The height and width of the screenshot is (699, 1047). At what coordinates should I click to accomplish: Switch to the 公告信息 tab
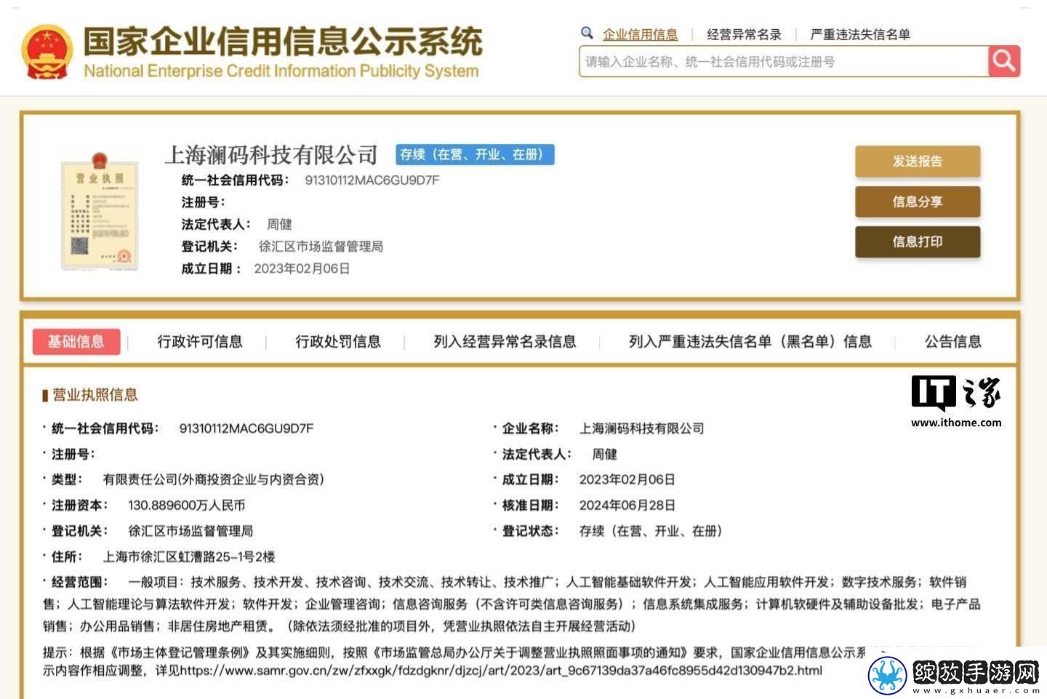tap(953, 341)
